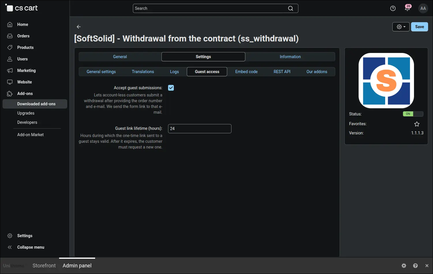Image resolution: width=433 pixels, height=274 pixels.
Task: Click the Website monitor icon
Action: point(10,82)
